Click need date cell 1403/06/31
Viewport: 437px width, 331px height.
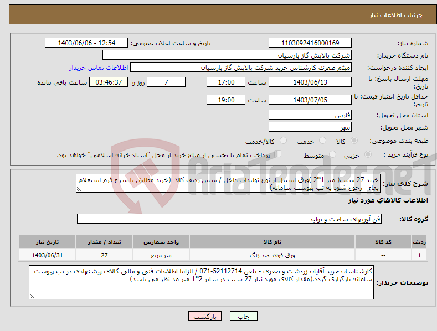point(48,255)
